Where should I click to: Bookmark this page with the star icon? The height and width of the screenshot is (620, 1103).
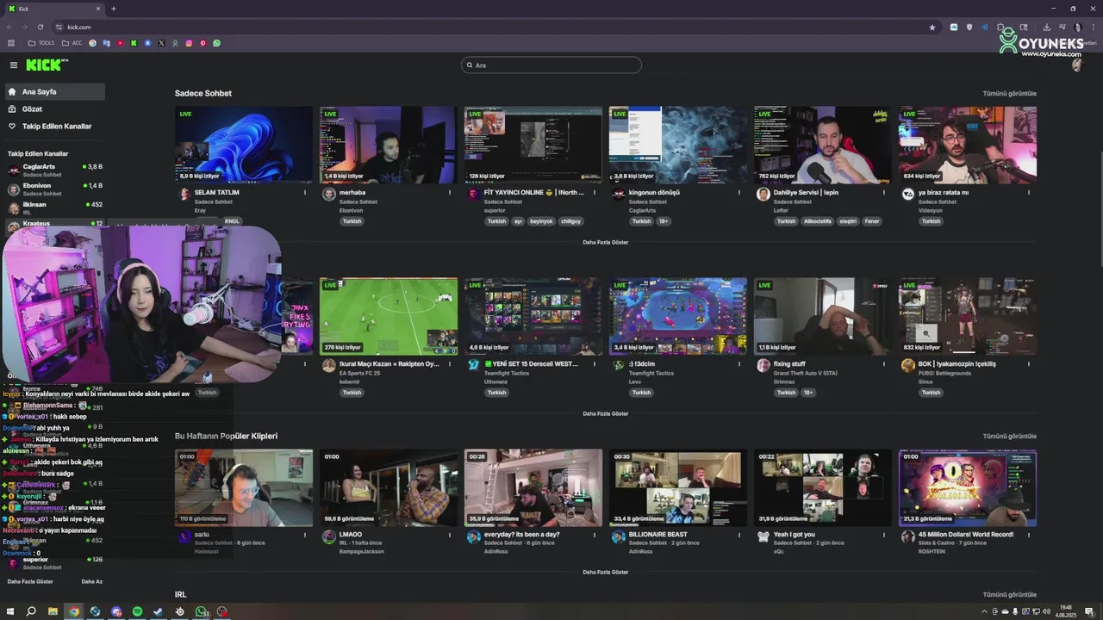pyautogui.click(x=932, y=27)
